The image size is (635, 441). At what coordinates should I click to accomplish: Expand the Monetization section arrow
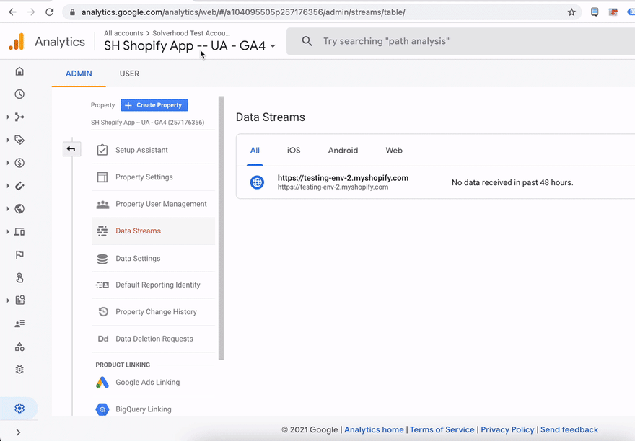click(8, 163)
